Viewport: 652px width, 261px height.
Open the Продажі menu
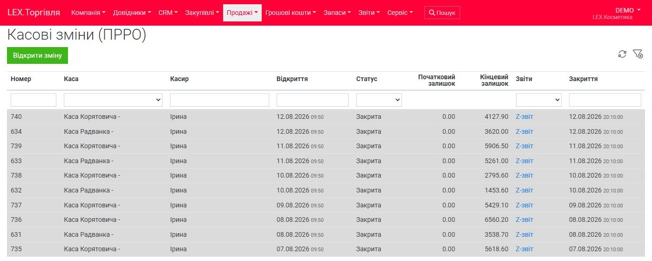pyautogui.click(x=242, y=13)
